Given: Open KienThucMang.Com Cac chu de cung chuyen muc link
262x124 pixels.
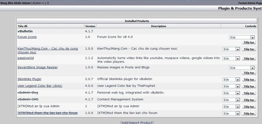Looking at the screenshot, I should coord(48,50).
